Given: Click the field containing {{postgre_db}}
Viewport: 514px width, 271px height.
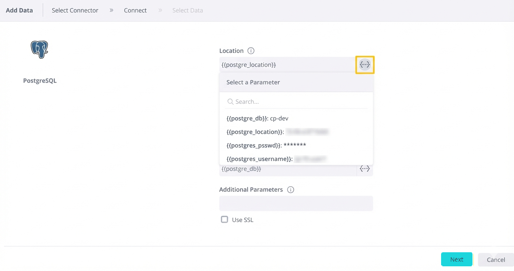Looking at the screenshot, I should 287,169.
